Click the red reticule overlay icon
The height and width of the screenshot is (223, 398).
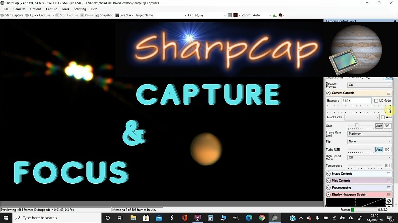coord(235,15)
